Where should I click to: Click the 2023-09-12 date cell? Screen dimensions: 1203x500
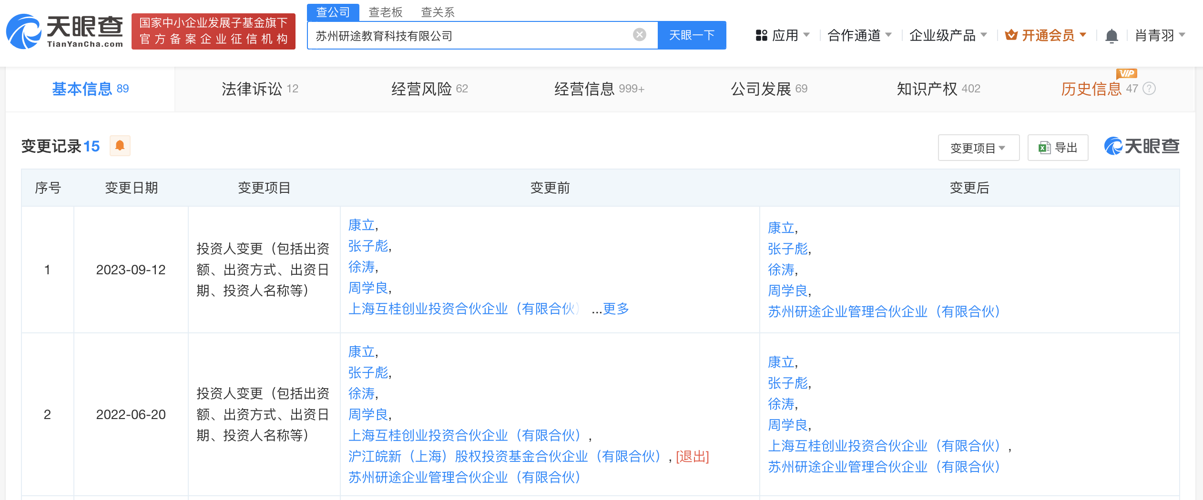(x=131, y=270)
